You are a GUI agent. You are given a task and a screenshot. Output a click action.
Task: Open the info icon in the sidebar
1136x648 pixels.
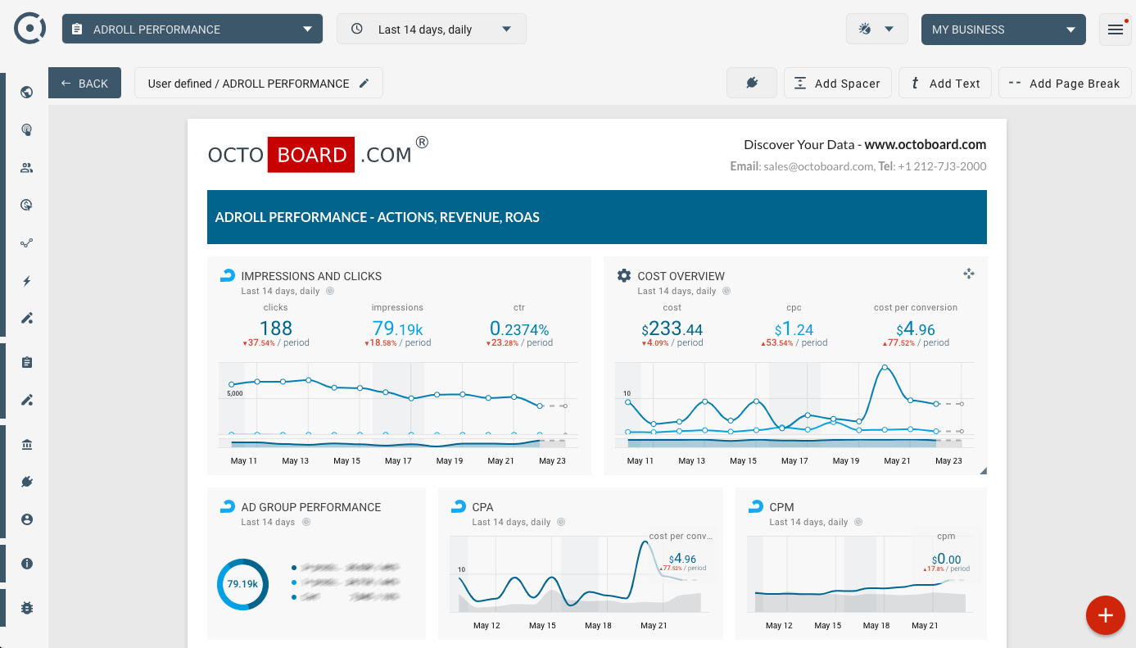27,564
